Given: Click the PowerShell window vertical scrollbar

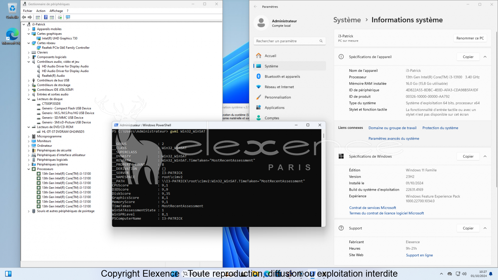Looking at the screenshot, I should (x=324, y=136).
